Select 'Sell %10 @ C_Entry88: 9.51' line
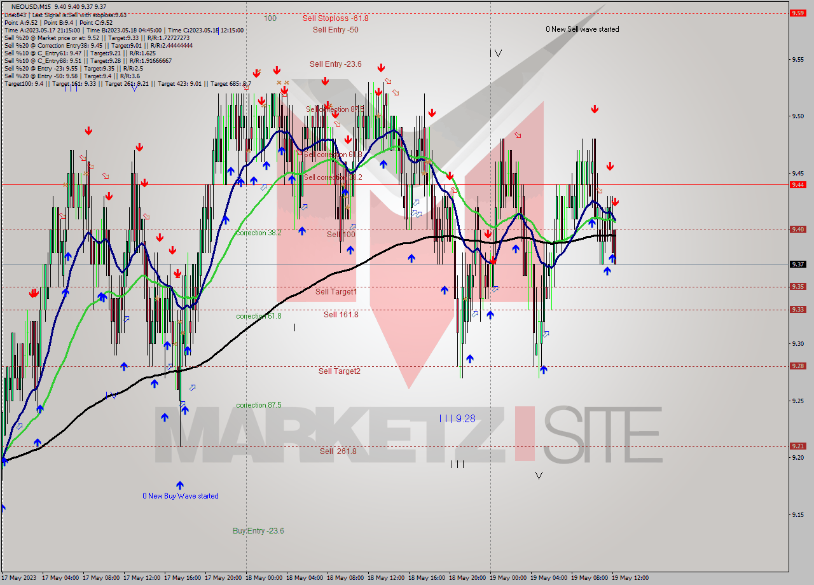 point(88,60)
